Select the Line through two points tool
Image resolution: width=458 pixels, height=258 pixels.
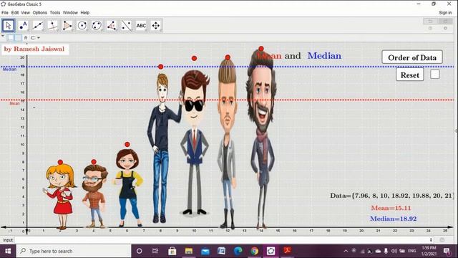(x=38, y=26)
